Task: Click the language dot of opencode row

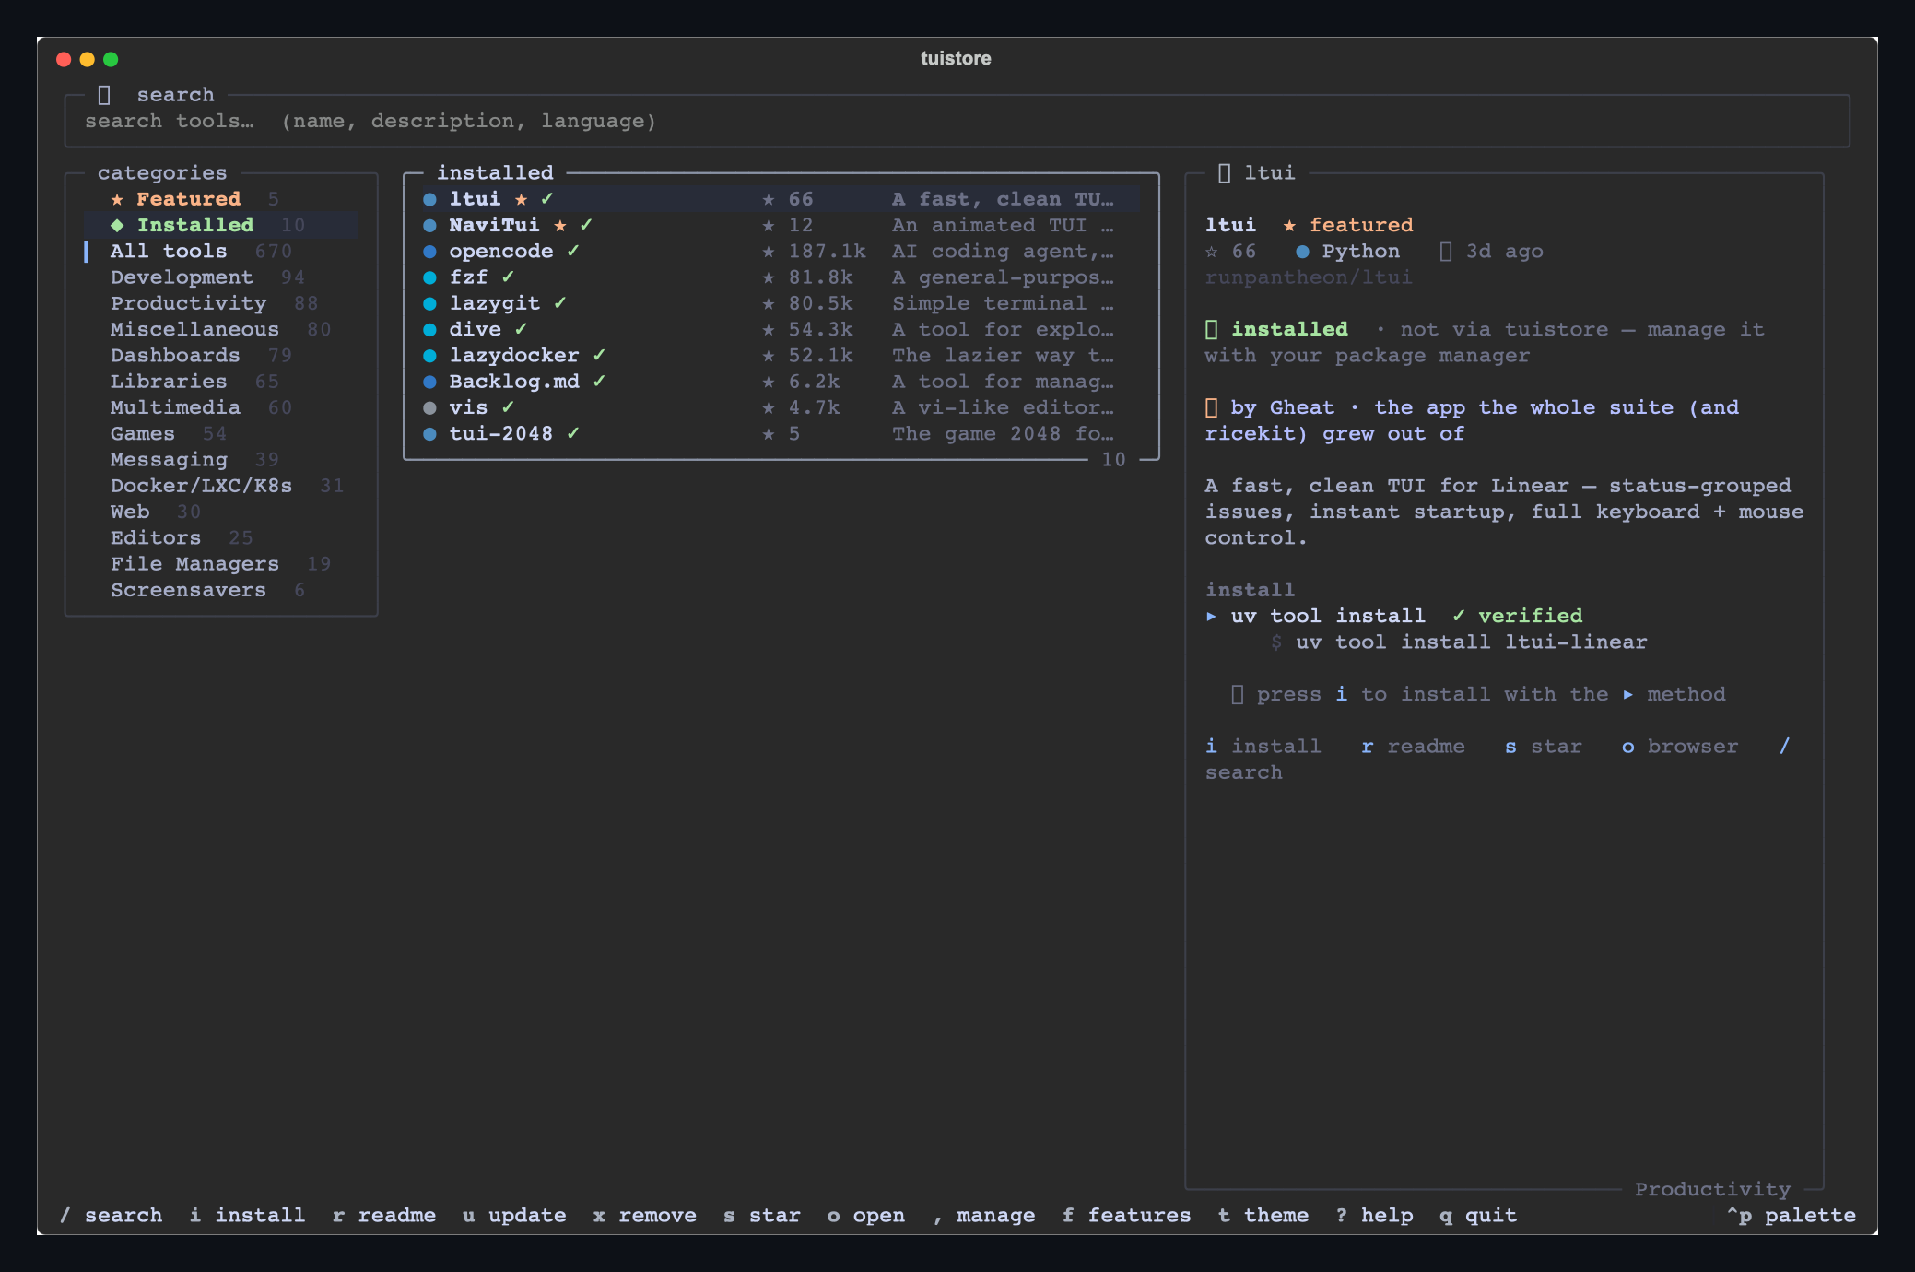Action: 429,251
